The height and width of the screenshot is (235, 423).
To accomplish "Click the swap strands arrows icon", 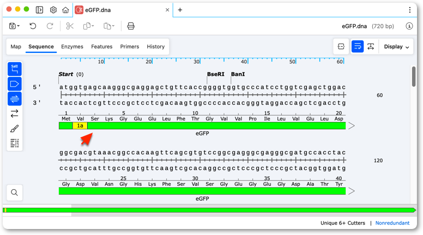I will tap(15, 113).
